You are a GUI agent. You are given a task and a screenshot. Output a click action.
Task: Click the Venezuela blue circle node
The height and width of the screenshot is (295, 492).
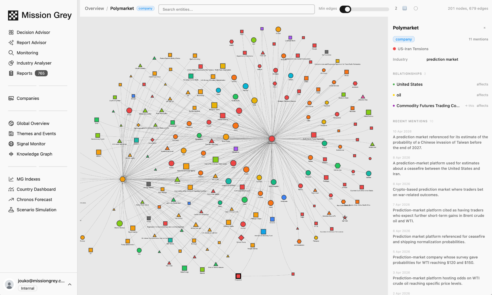pos(284,197)
